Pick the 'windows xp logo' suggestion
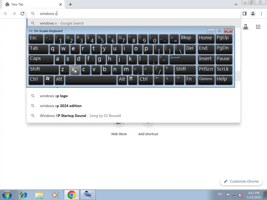Screen dimensions: 267x200 click(x=133, y=96)
